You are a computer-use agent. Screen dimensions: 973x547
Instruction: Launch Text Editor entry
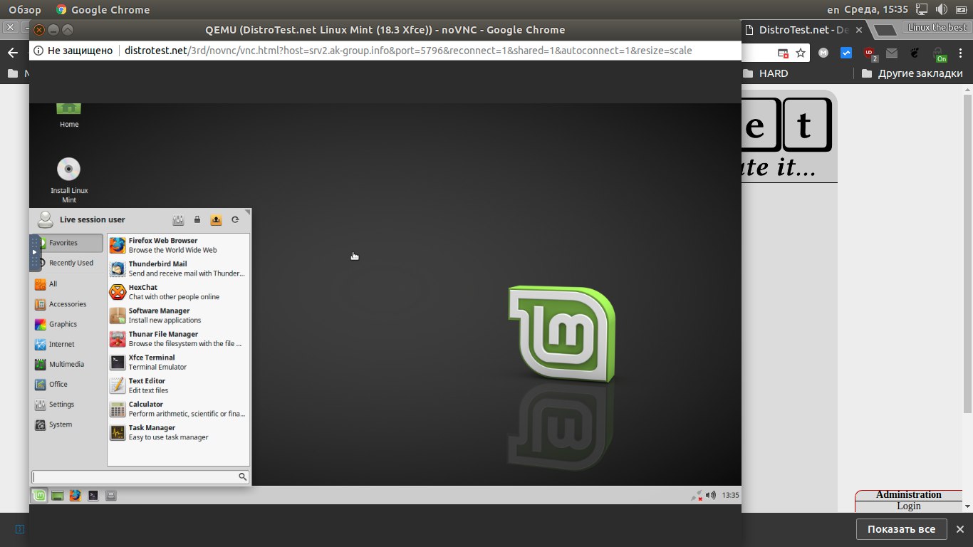point(178,385)
